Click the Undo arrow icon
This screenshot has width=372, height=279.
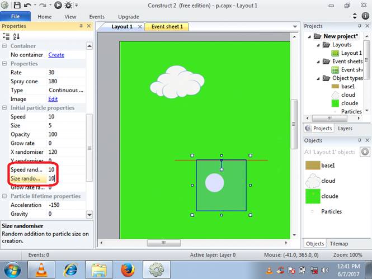click(27, 5)
